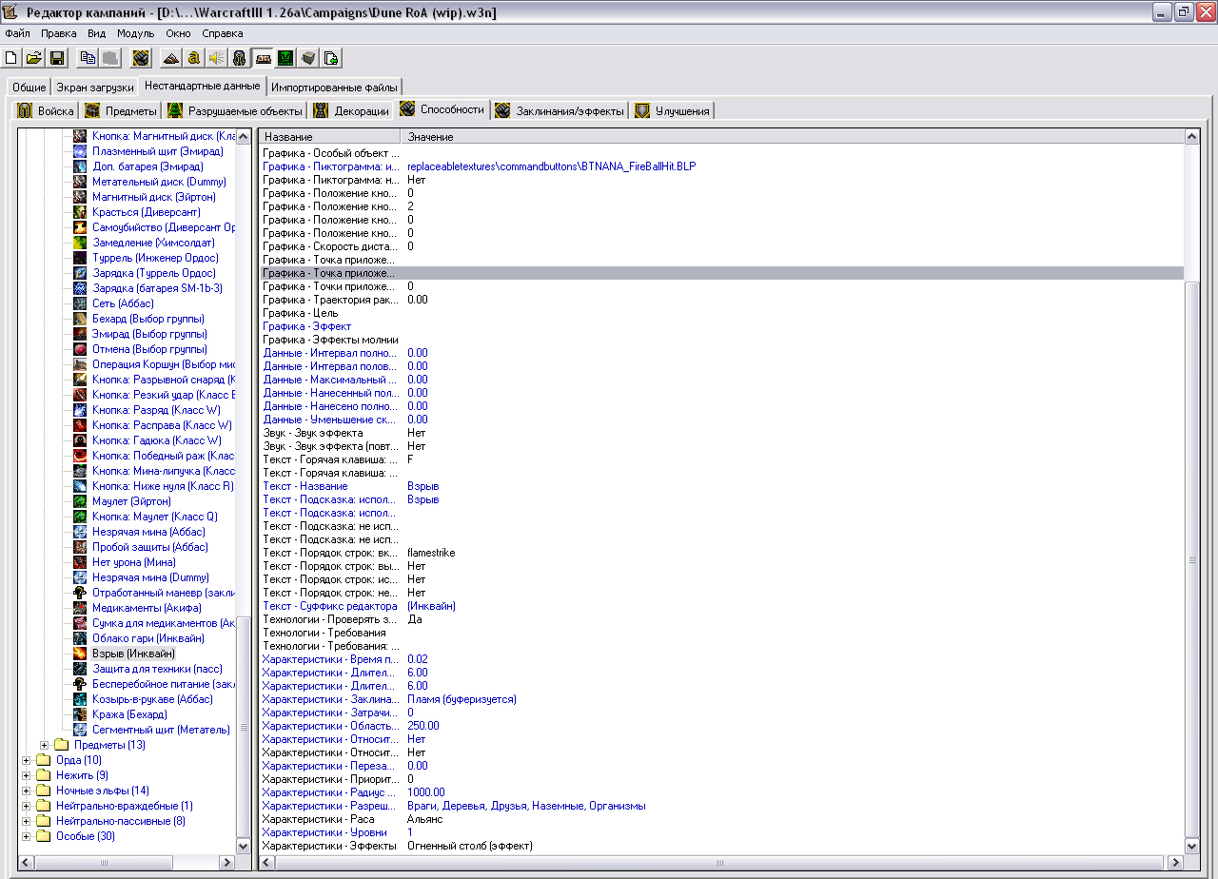Click the Campaign Editor toolbar icon

click(263, 58)
